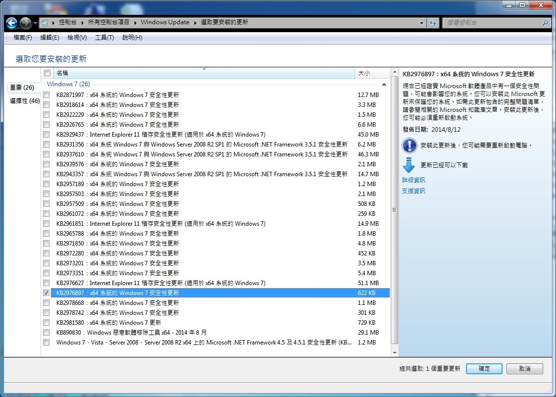Viewport: 556px width, 397px height.
Task: Check the KB2961851 Internet Explorer 11 checkbox
Action: tap(46, 224)
